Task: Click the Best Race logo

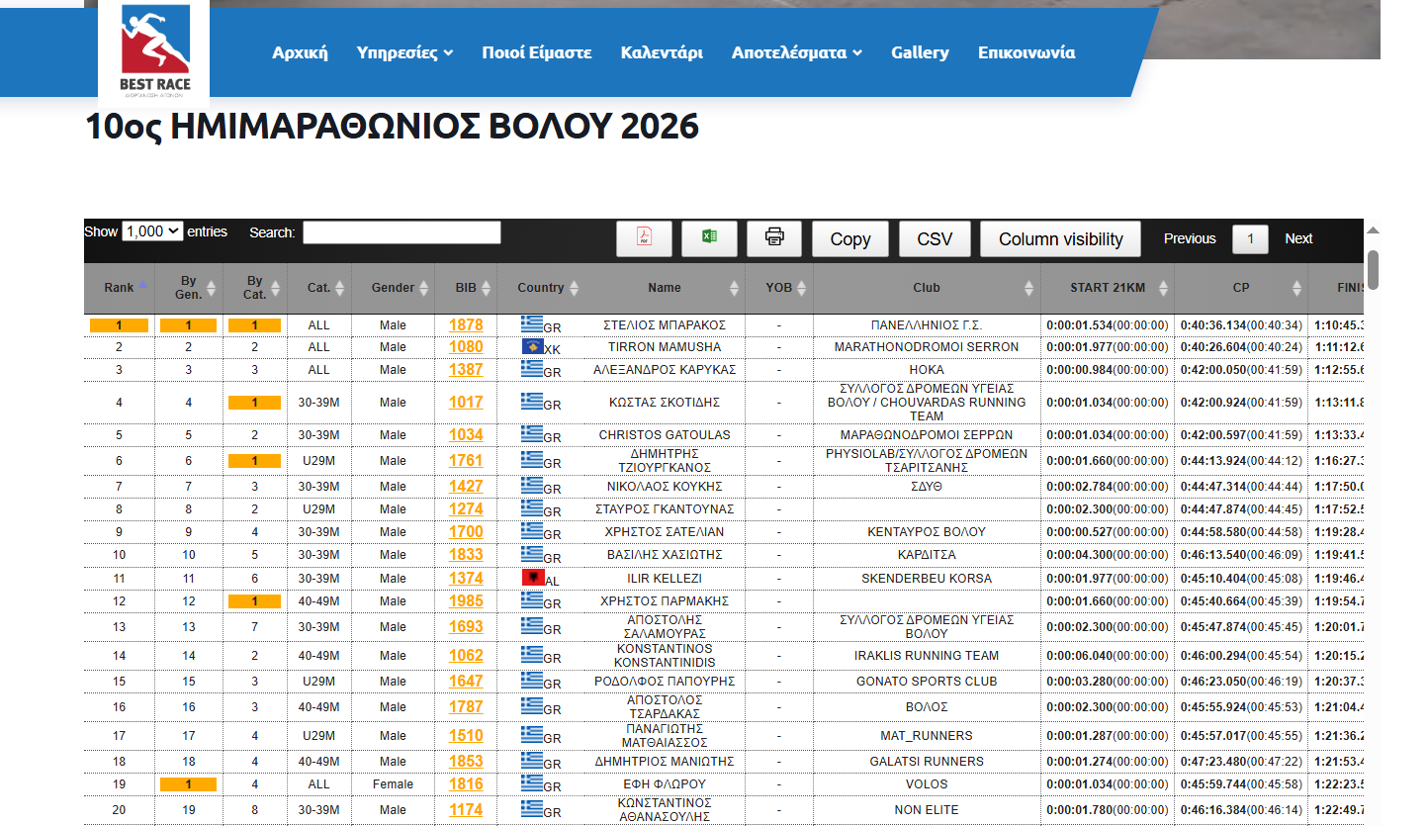Action: pyautogui.click(x=154, y=49)
